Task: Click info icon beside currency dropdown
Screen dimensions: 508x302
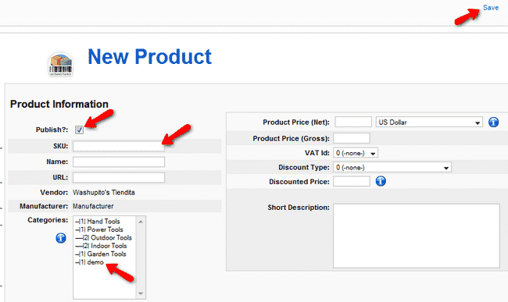Action: pos(493,123)
